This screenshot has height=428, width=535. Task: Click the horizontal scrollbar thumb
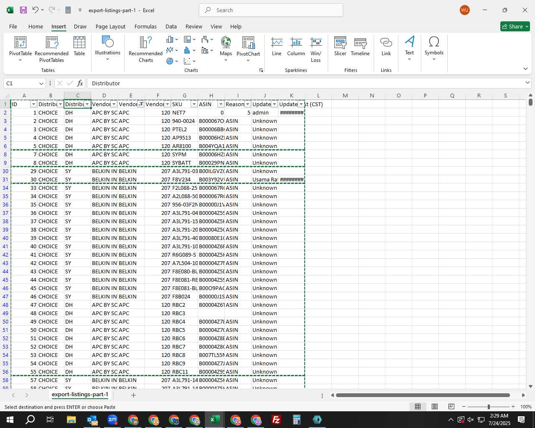pyautogui.click(x=423, y=395)
